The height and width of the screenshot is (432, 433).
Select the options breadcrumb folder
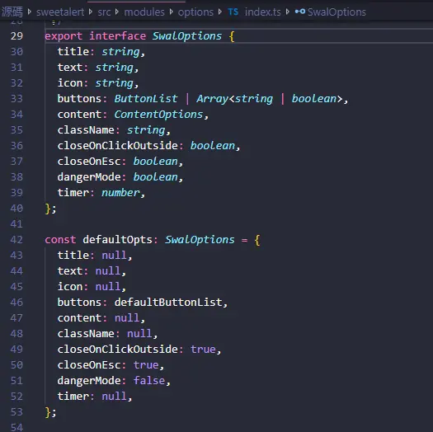pos(195,12)
